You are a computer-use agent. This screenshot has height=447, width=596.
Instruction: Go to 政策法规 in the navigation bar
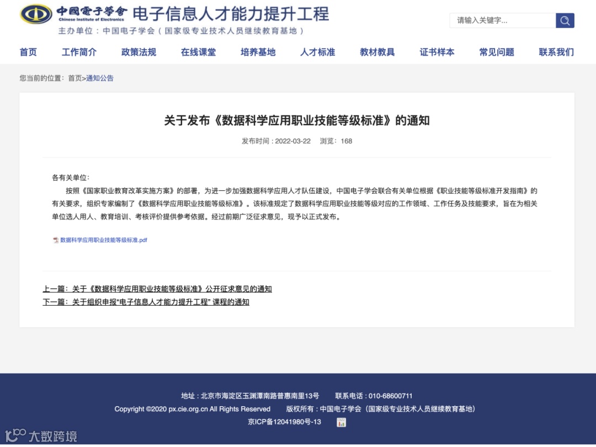[139, 52]
